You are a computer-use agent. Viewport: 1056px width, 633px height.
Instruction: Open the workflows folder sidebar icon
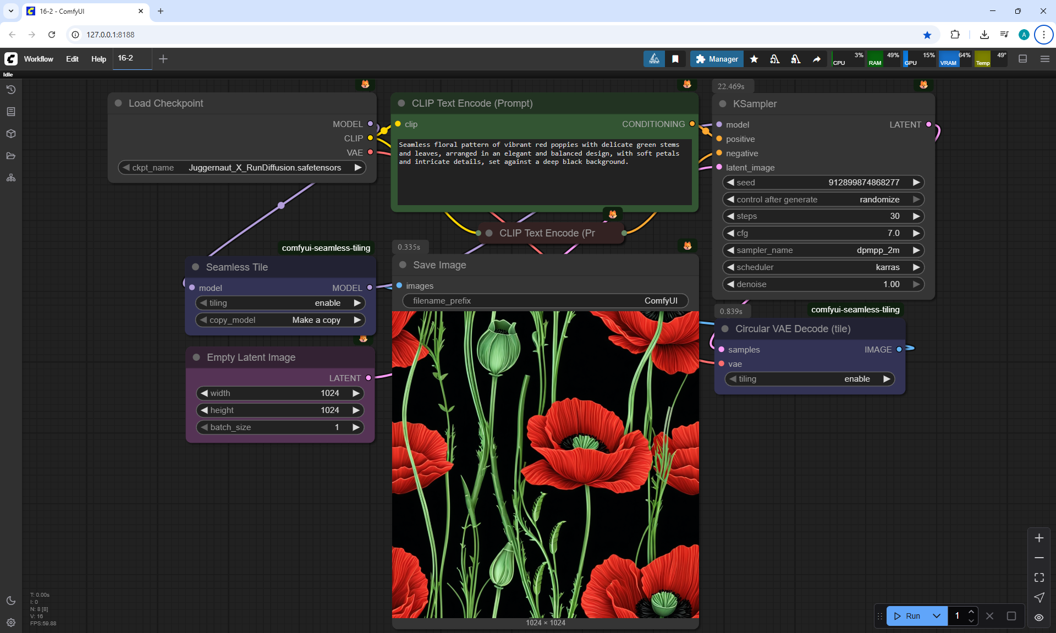click(11, 156)
